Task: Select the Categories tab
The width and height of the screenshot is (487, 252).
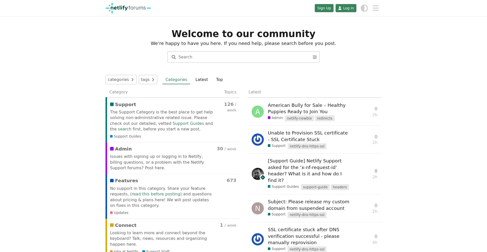Action: (176, 79)
